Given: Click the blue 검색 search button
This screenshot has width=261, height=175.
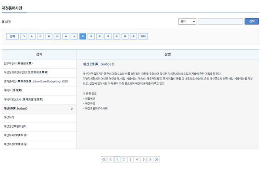Looking at the screenshot, I should 252,21.
